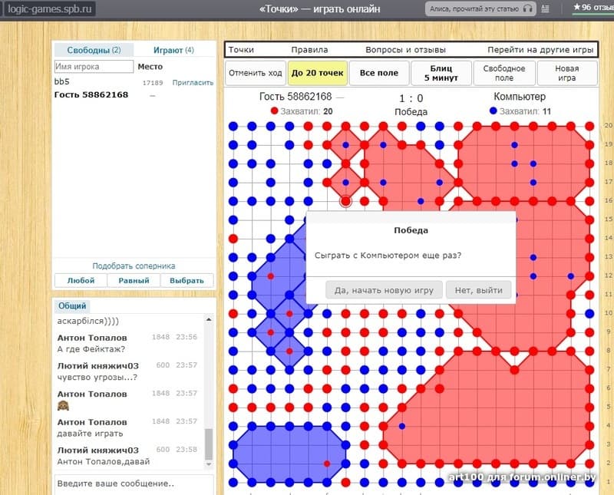This screenshot has width=614, height=495.
Task: Select the До 20 точек game mode
Action: (x=318, y=73)
